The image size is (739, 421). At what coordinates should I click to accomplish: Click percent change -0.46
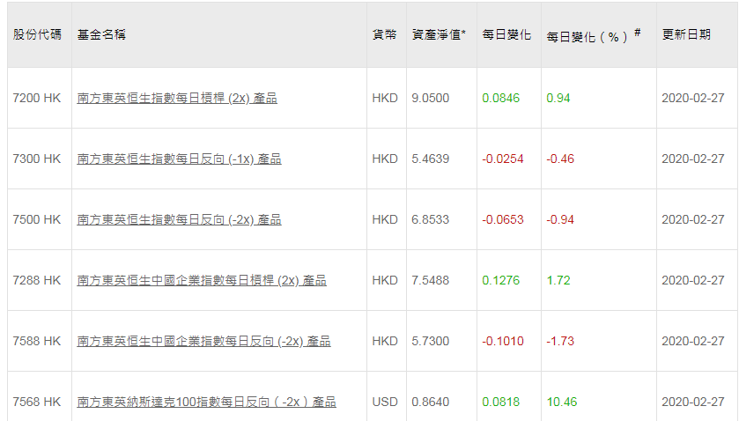click(560, 159)
